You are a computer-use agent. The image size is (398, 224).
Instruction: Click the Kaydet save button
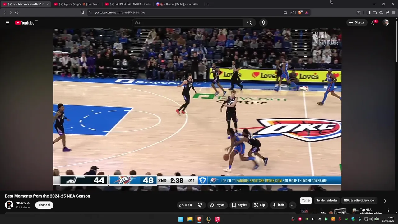(239, 205)
